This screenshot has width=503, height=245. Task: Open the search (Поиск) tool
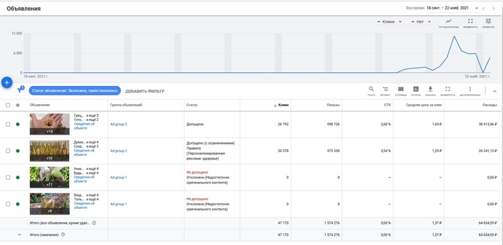coord(371,91)
